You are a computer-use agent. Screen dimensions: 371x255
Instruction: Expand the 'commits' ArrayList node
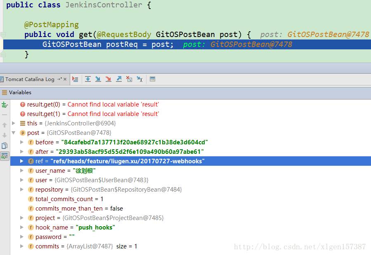pyautogui.click(x=22, y=246)
